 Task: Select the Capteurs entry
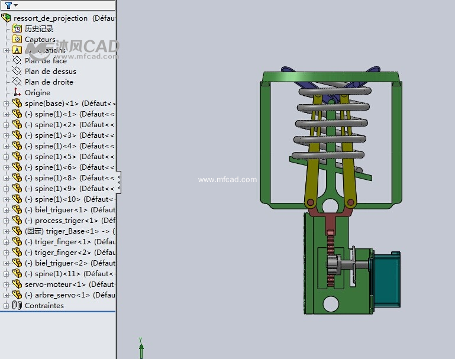(x=40, y=40)
